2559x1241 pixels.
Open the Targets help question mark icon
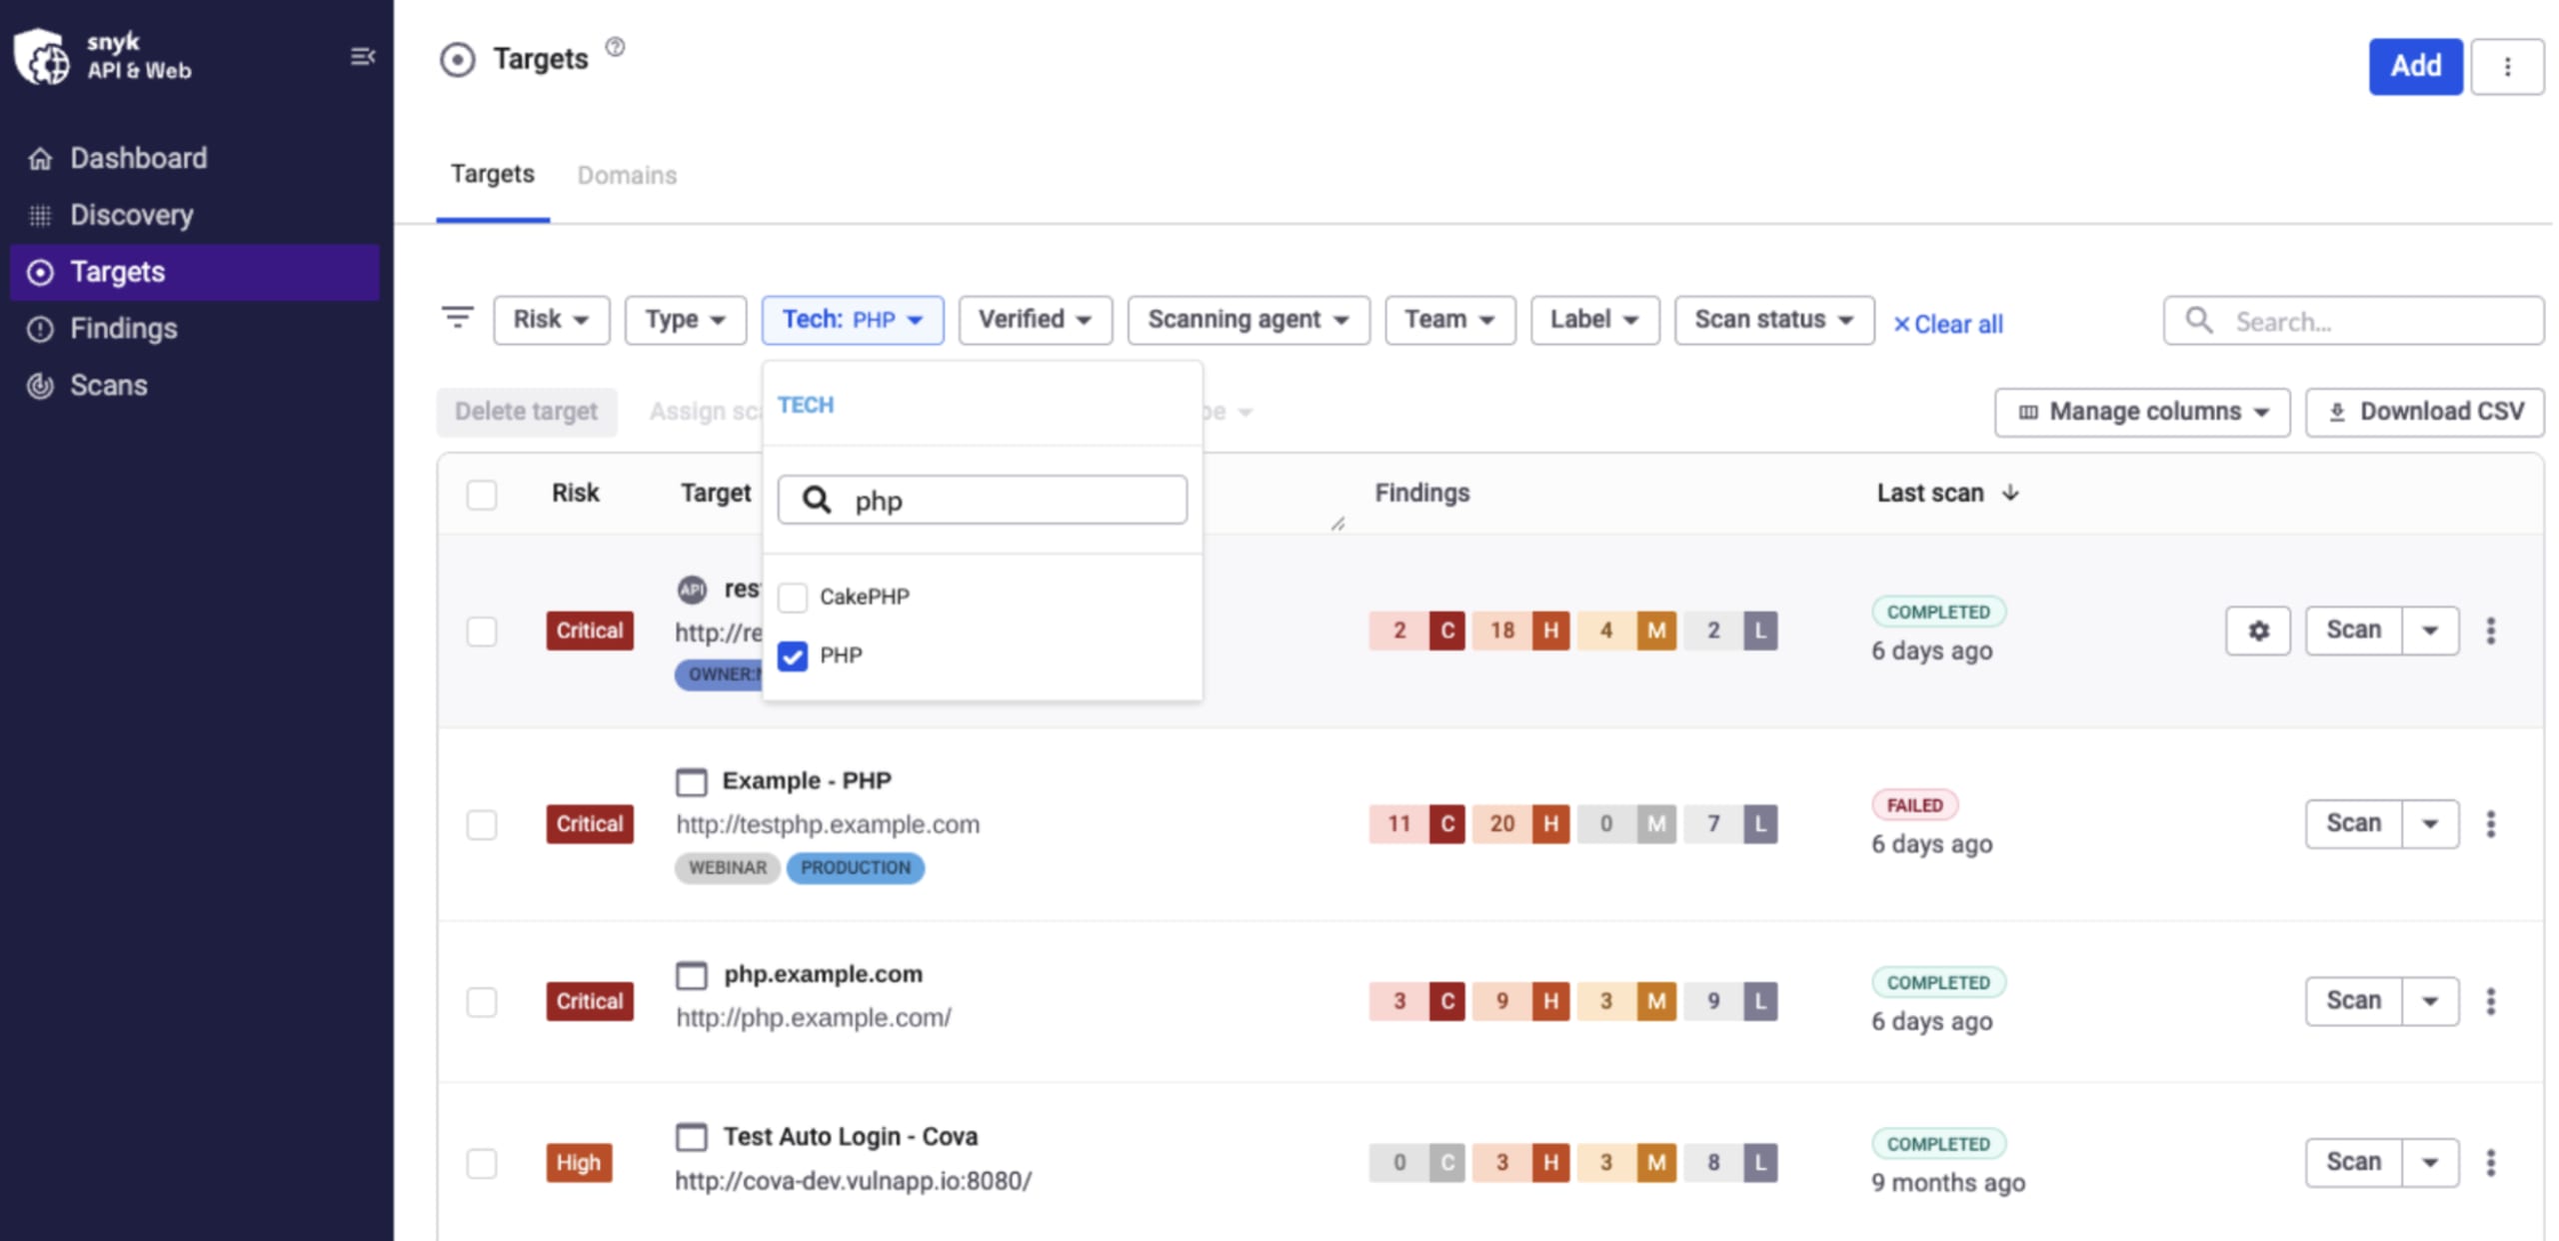615,47
